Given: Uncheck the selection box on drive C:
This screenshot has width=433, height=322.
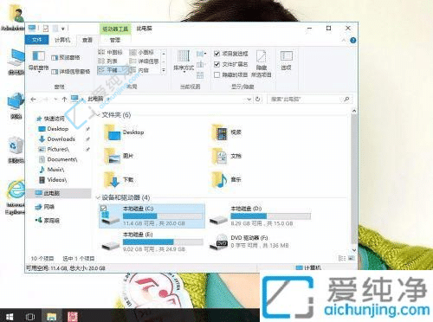Looking at the screenshot, I should point(103,208).
